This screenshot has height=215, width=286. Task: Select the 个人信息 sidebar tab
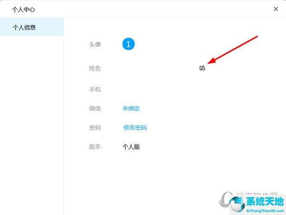coord(32,27)
